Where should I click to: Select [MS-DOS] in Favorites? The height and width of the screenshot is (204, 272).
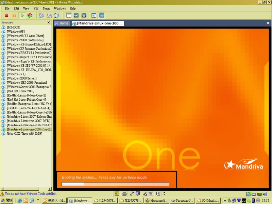pos(14,27)
